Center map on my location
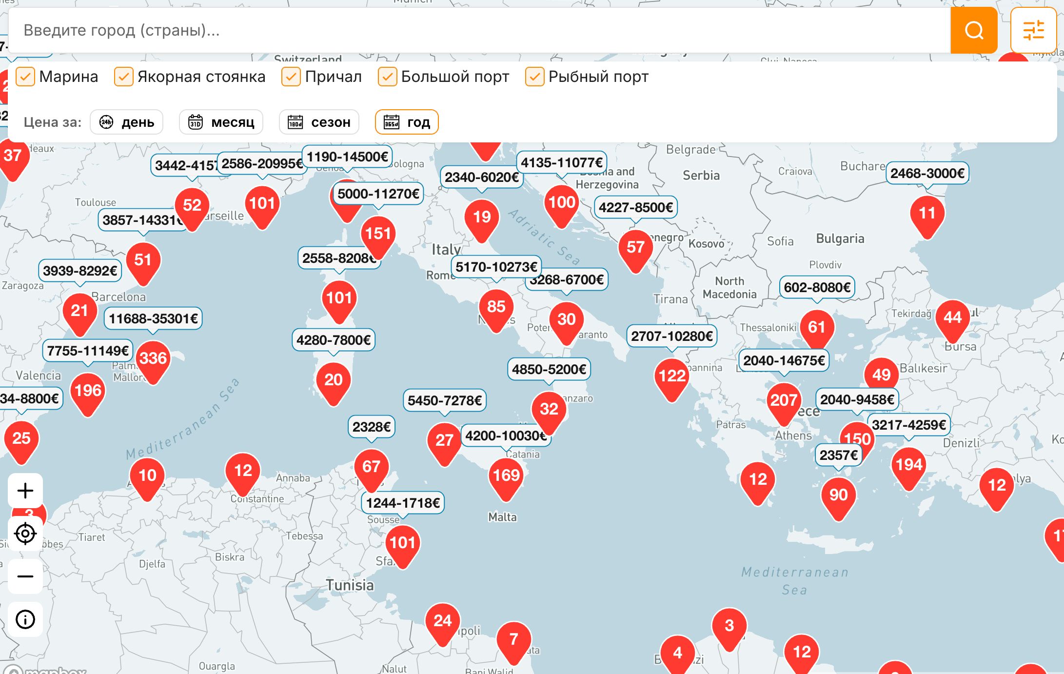This screenshot has height=674, width=1064. (x=25, y=534)
